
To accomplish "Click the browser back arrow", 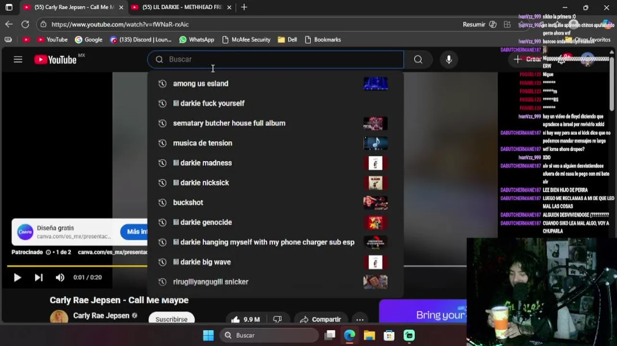I will click(x=9, y=24).
